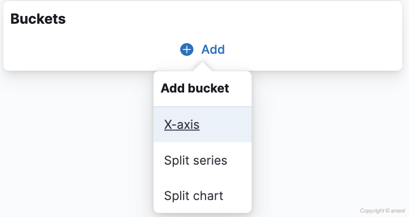Click the circled plus next to Add
Viewport: 409px width, 217px height.
click(x=187, y=49)
